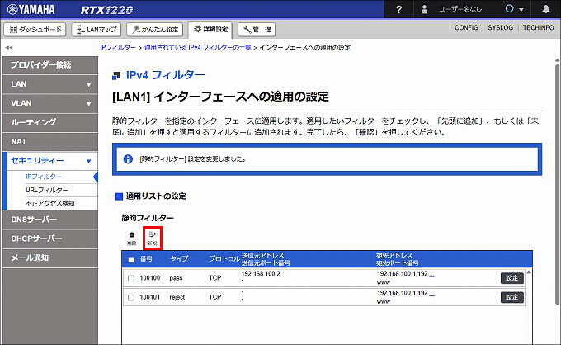
Task: Collapse the セキュリティー menu arrow
Action: (x=89, y=162)
